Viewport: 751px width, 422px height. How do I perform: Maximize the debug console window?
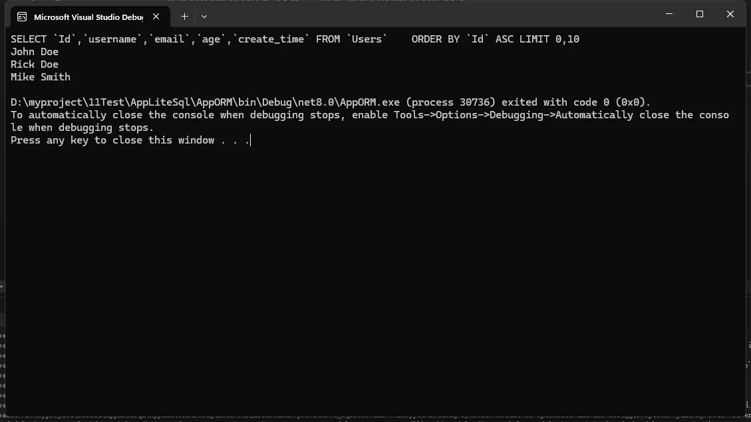point(699,14)
